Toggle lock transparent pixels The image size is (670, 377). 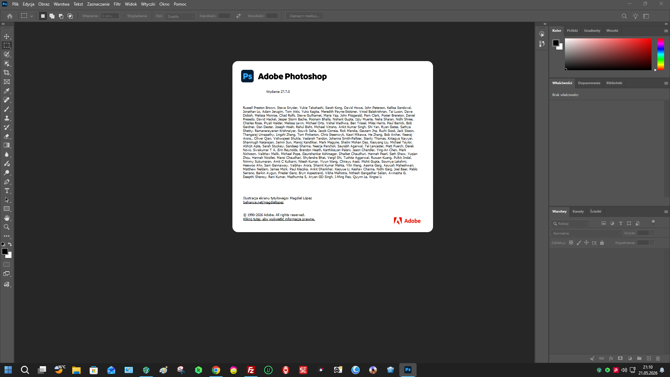[571, 243]
